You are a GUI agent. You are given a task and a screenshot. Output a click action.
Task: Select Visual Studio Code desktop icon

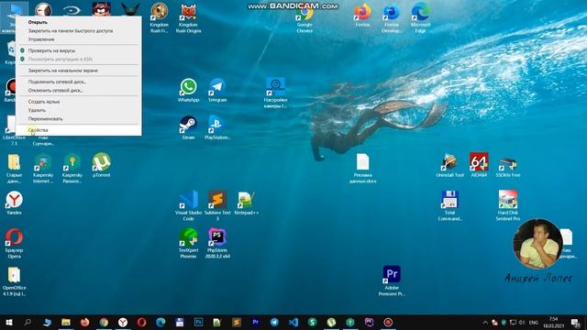188,205
